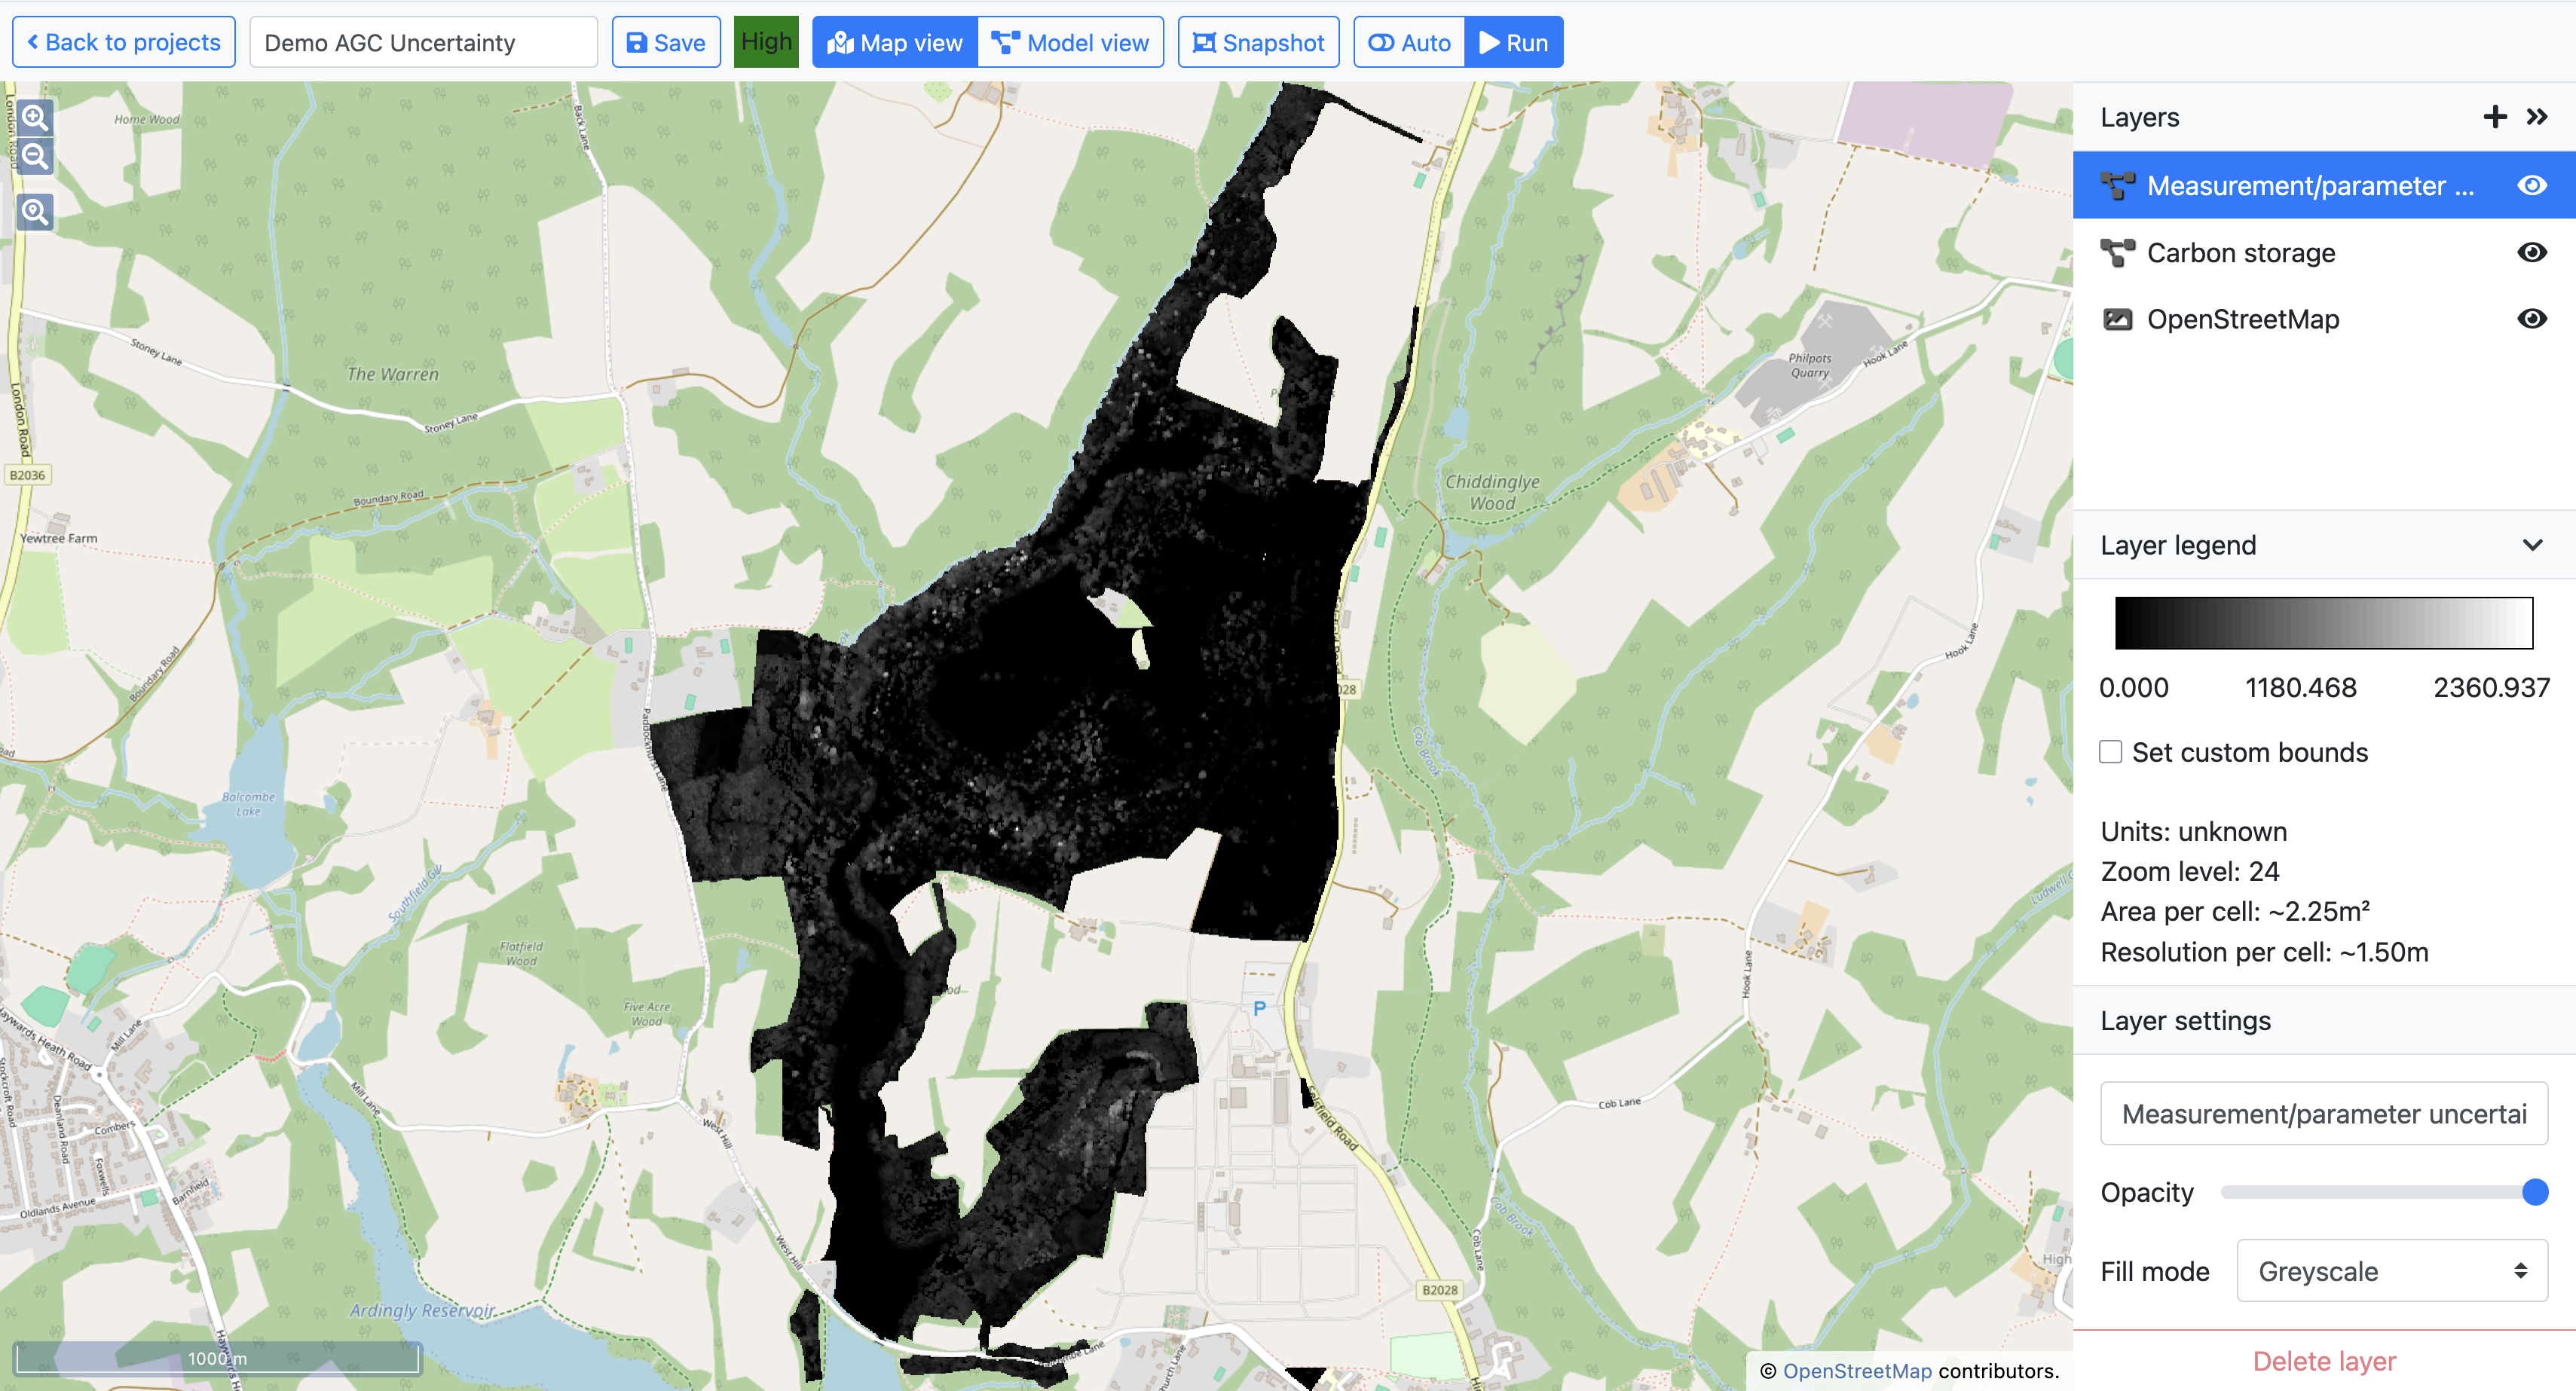
Task: Click the zoom to extent magnifier icon
Action: (x=35, y=211)
